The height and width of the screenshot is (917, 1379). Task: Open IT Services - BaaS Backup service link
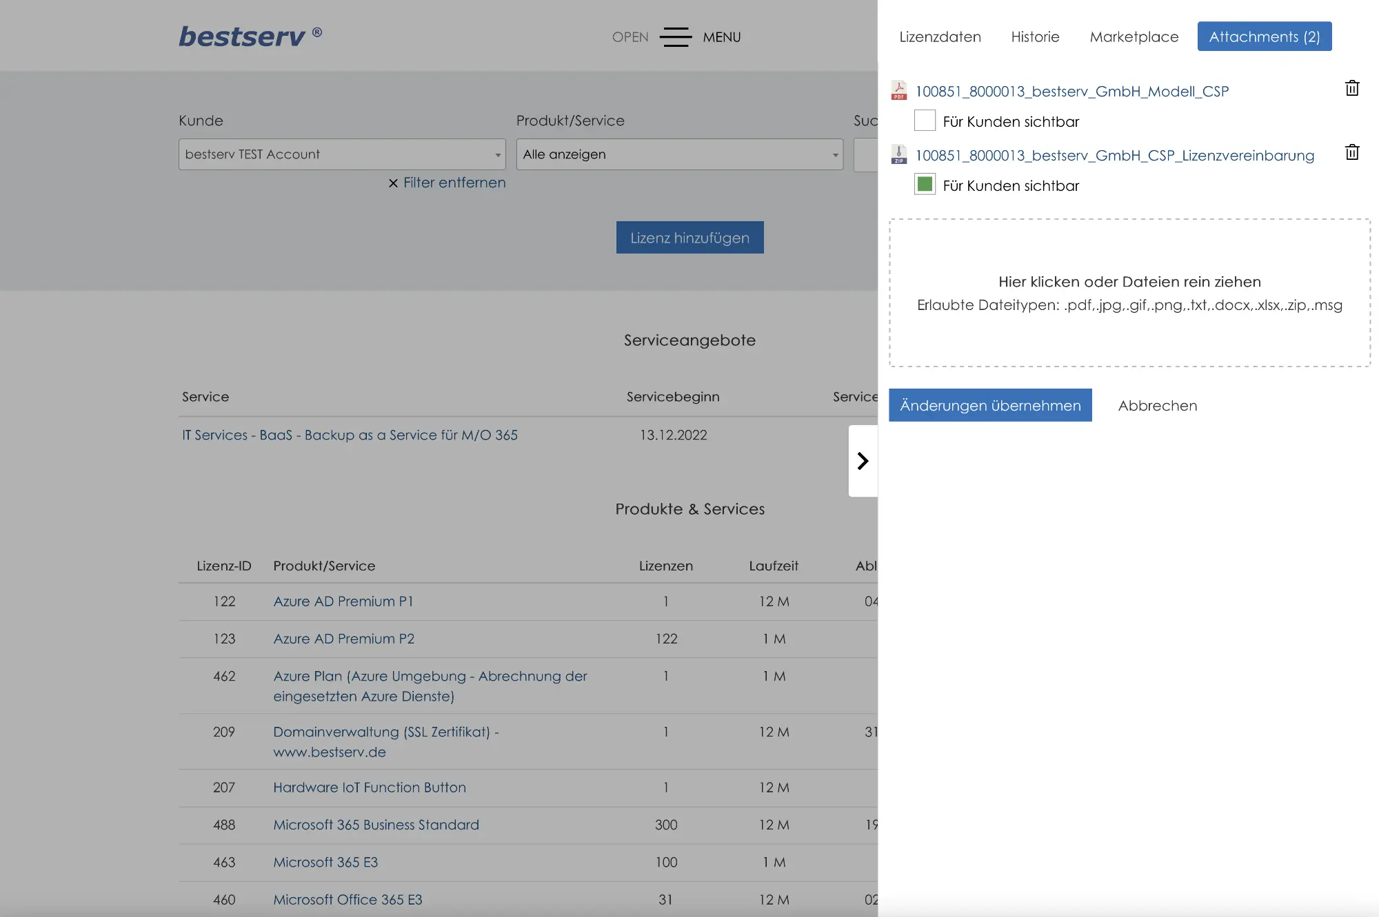[350, 435]
